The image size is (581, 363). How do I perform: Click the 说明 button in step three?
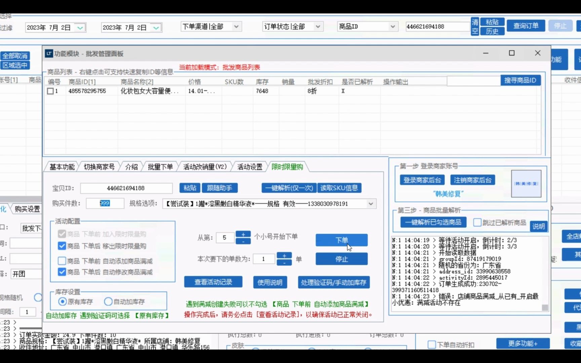(x=538, y=226)
